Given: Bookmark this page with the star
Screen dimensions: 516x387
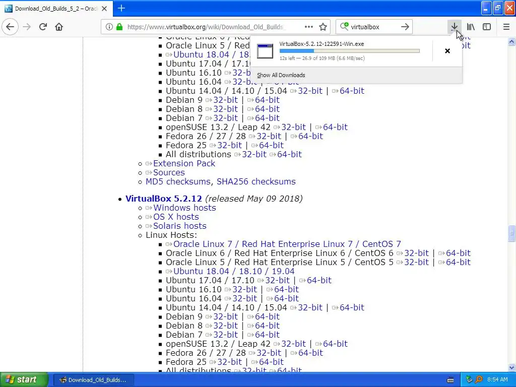Looking at the screenshot, I should coord(323,27).
